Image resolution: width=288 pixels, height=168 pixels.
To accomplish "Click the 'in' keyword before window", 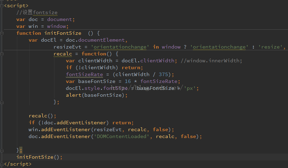I will click(156, 47).
